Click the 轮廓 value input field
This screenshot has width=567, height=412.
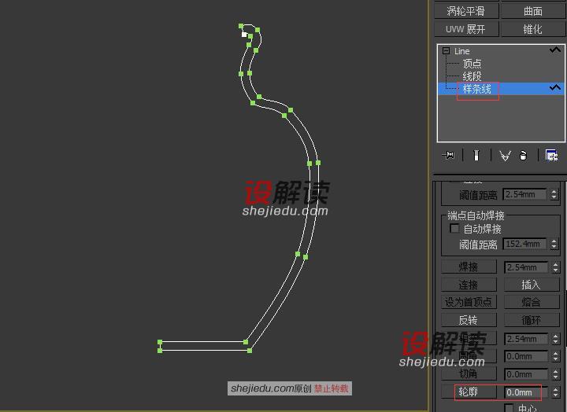coord(524,392)
